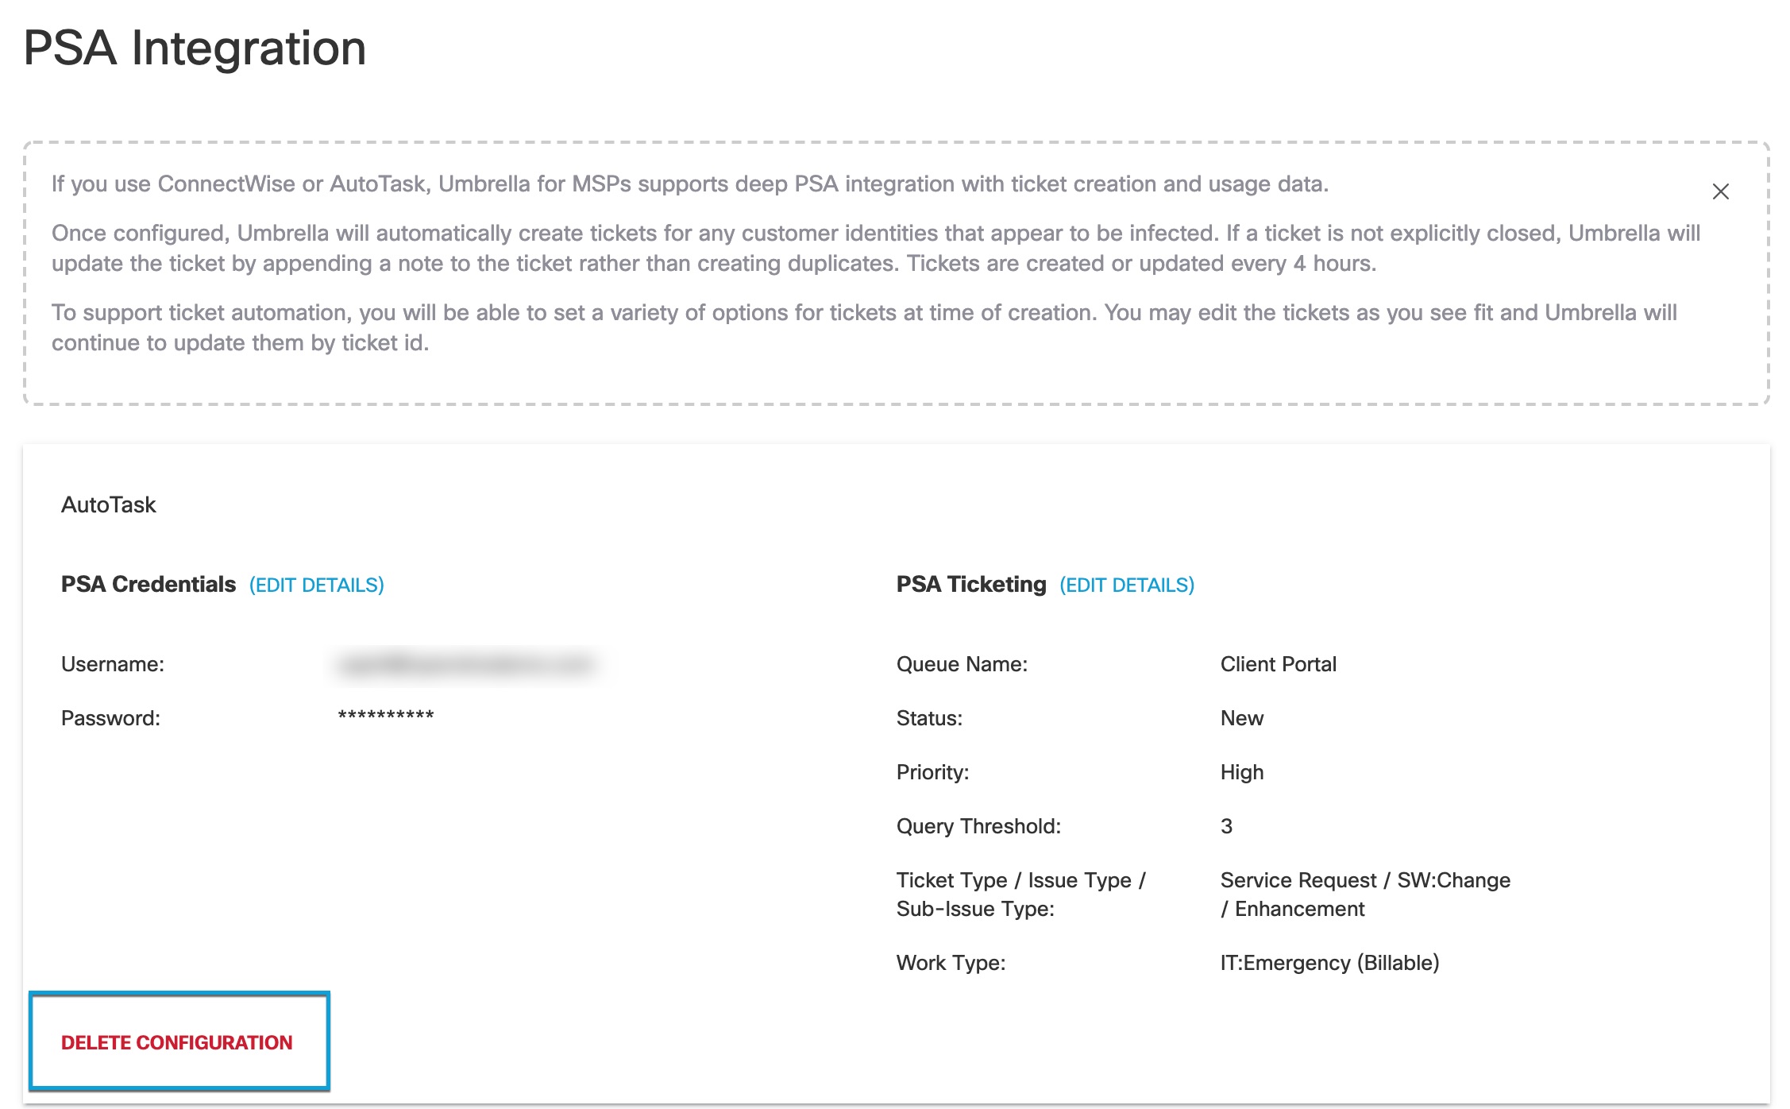Click the Delete Configuration button
1790x1109 pixels.
pyautogui.click(x=177, y=1042)
